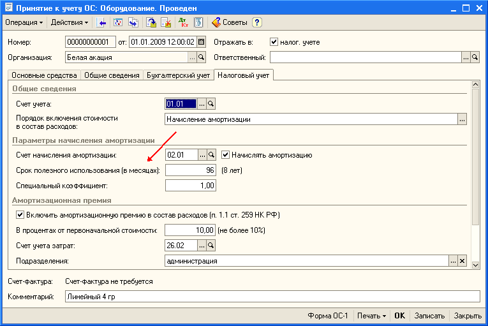Open Ответственный magnifier lookup
The width and height of the screenshot is (488, 326).
(x=475, y=57)
